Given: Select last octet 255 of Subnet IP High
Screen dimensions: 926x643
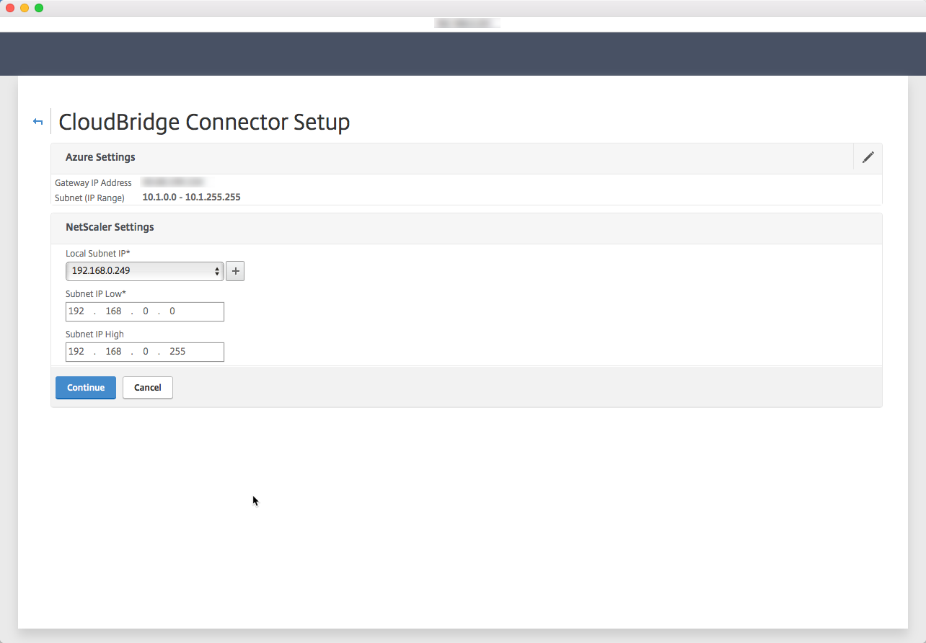Looking at the screenshot, I should 177,352.
